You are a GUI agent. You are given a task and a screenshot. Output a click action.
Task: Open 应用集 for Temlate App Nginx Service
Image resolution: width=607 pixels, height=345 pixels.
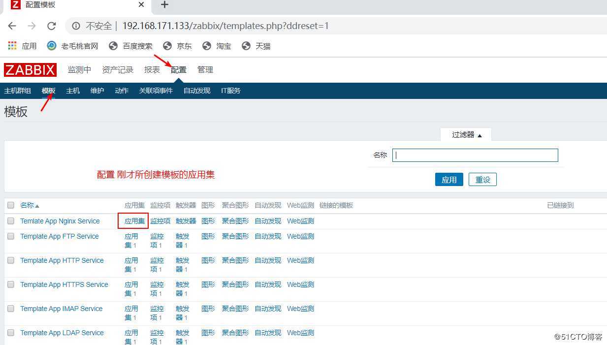[134, 221]
